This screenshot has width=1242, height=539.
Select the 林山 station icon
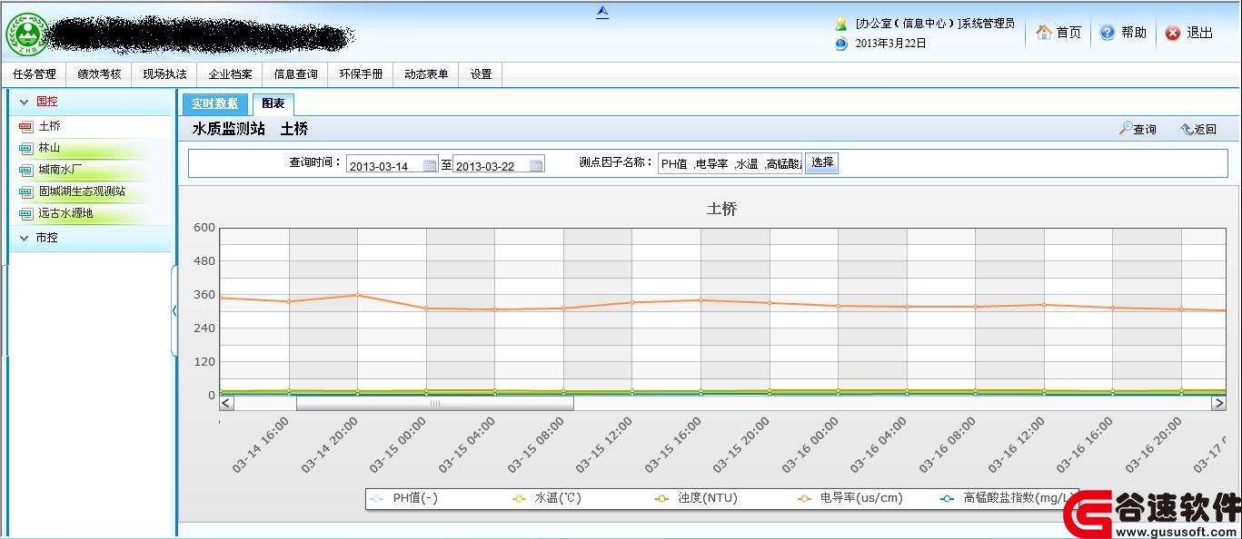(x=25, y=148)
